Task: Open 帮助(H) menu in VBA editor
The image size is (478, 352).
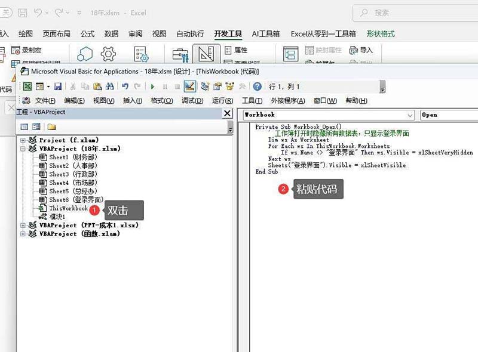Action: point(356,100)
